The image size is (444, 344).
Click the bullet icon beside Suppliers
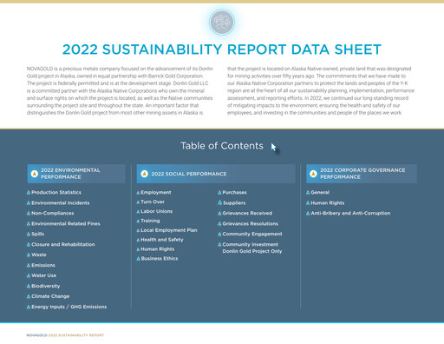point(219,202)
